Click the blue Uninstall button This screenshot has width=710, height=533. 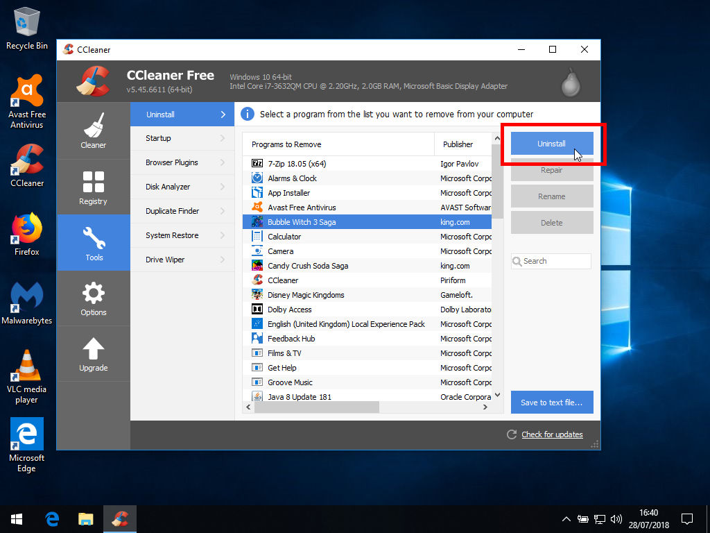click(552, 144)
